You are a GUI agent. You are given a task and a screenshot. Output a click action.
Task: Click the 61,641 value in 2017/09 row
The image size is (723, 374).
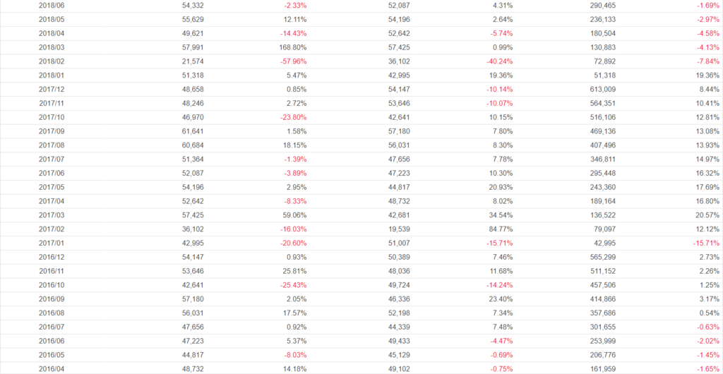193,131
